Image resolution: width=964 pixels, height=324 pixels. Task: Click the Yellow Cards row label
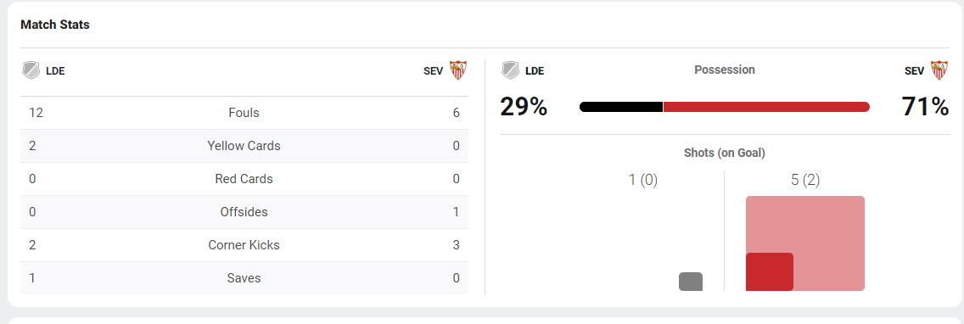click(244, 146)
